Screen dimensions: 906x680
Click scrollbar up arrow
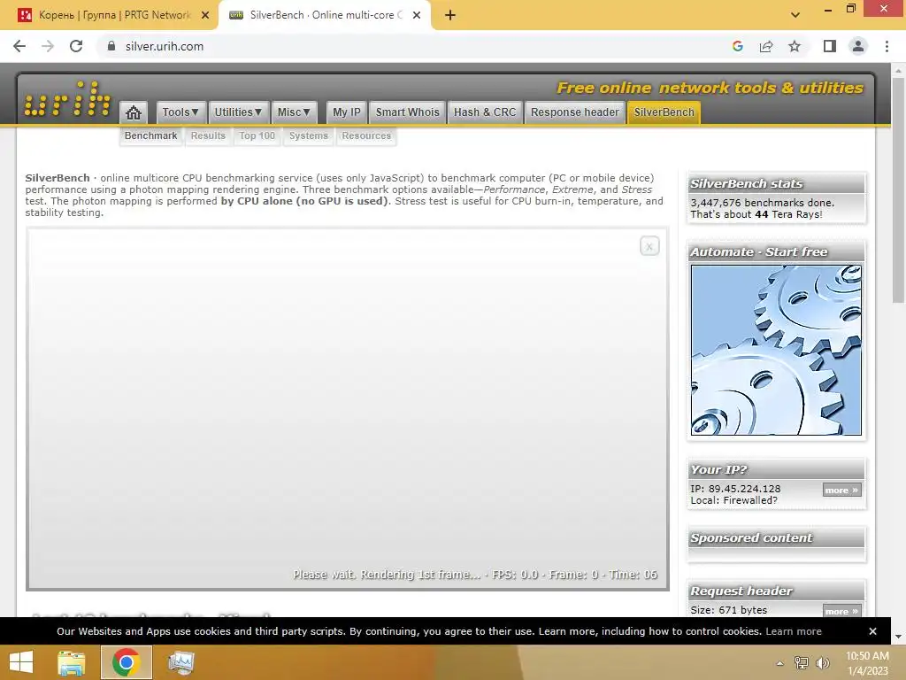898,71
